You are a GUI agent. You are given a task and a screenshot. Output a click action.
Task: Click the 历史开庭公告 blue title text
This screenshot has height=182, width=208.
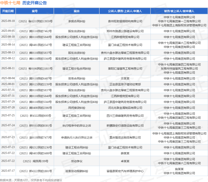point(34,3)
